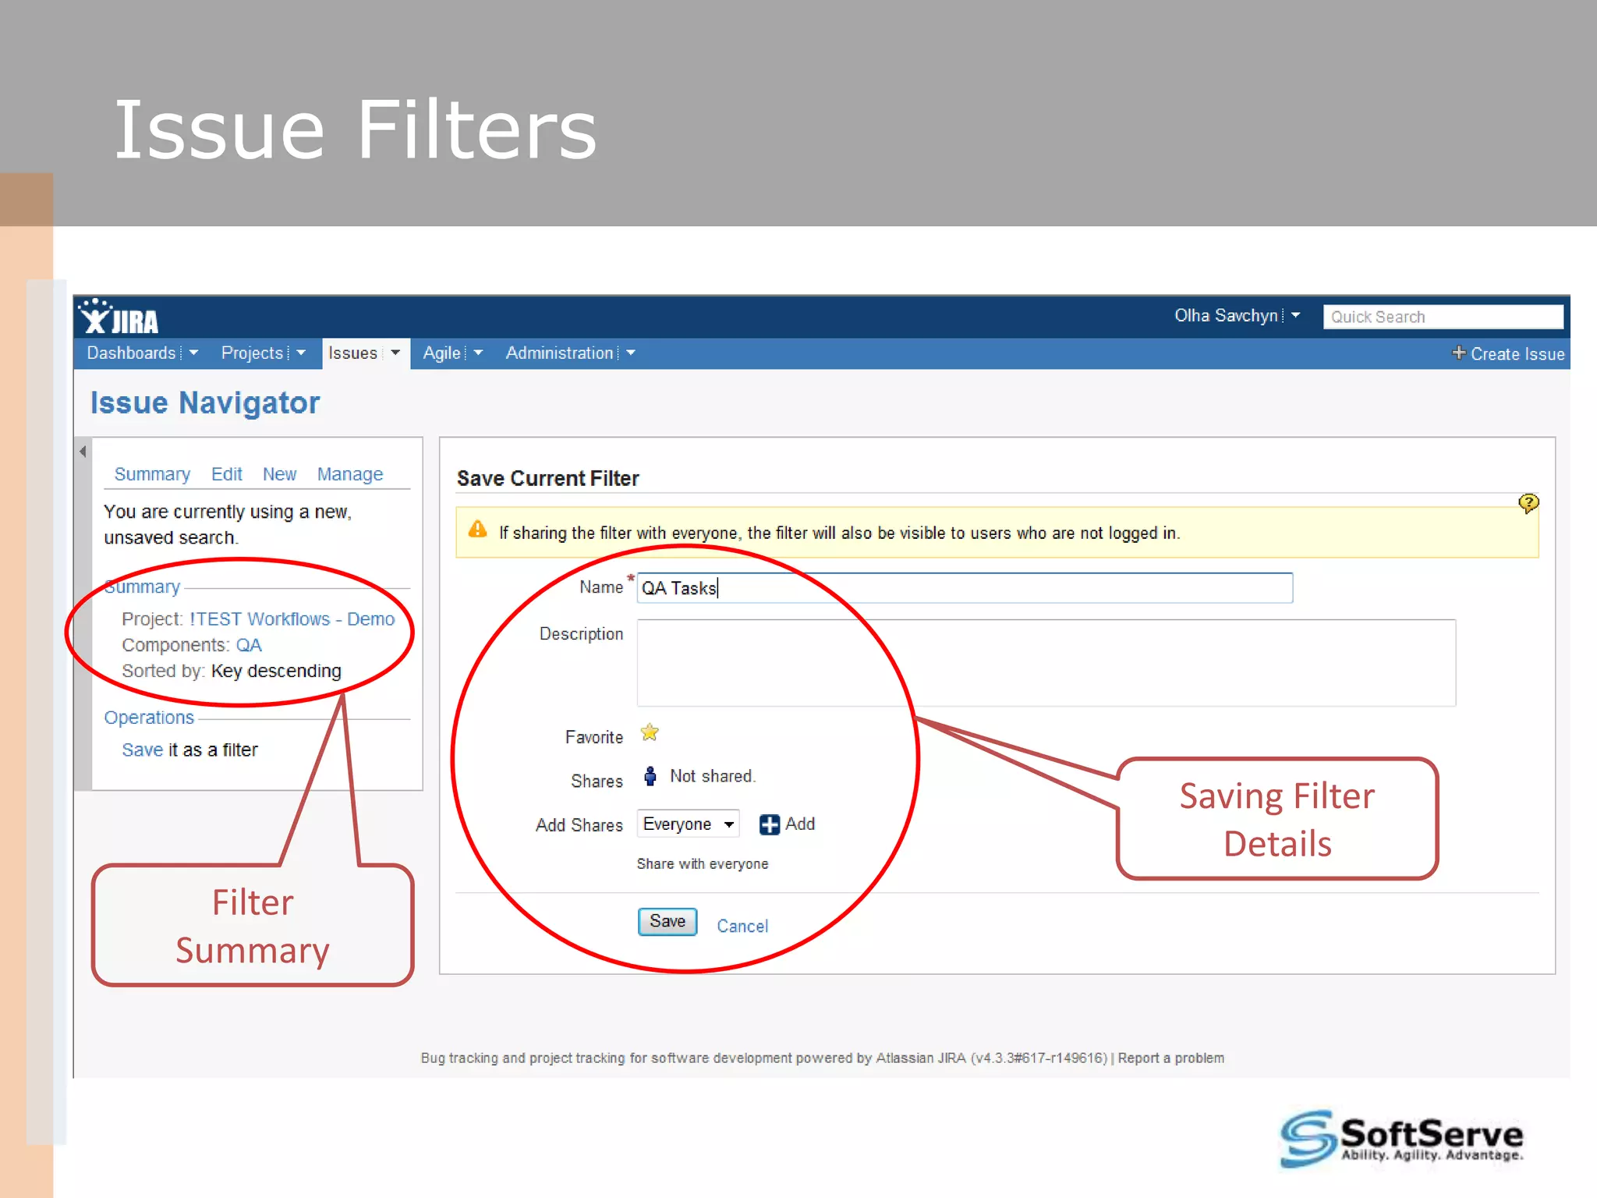
Task: Click the Add share link
Action: pos(800,824)
